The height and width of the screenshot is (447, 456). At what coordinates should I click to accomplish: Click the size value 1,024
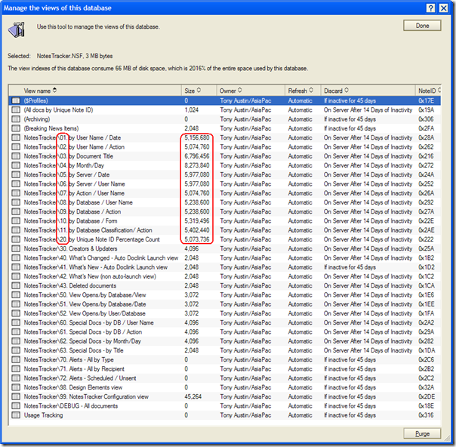click(191, 110)
